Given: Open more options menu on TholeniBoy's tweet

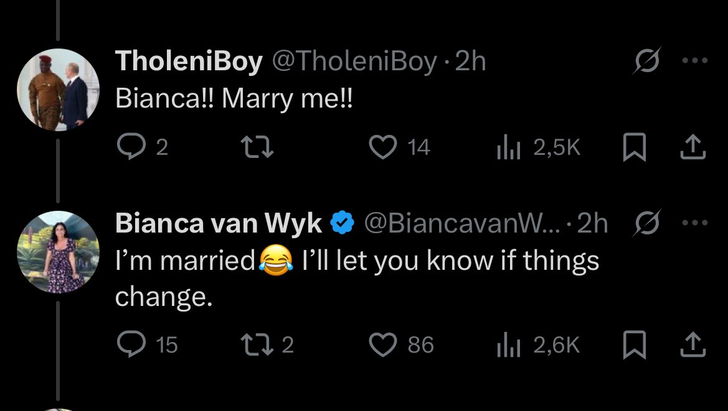Looking at the screenshot, I should pyautogui.click(x=695, y=61).
